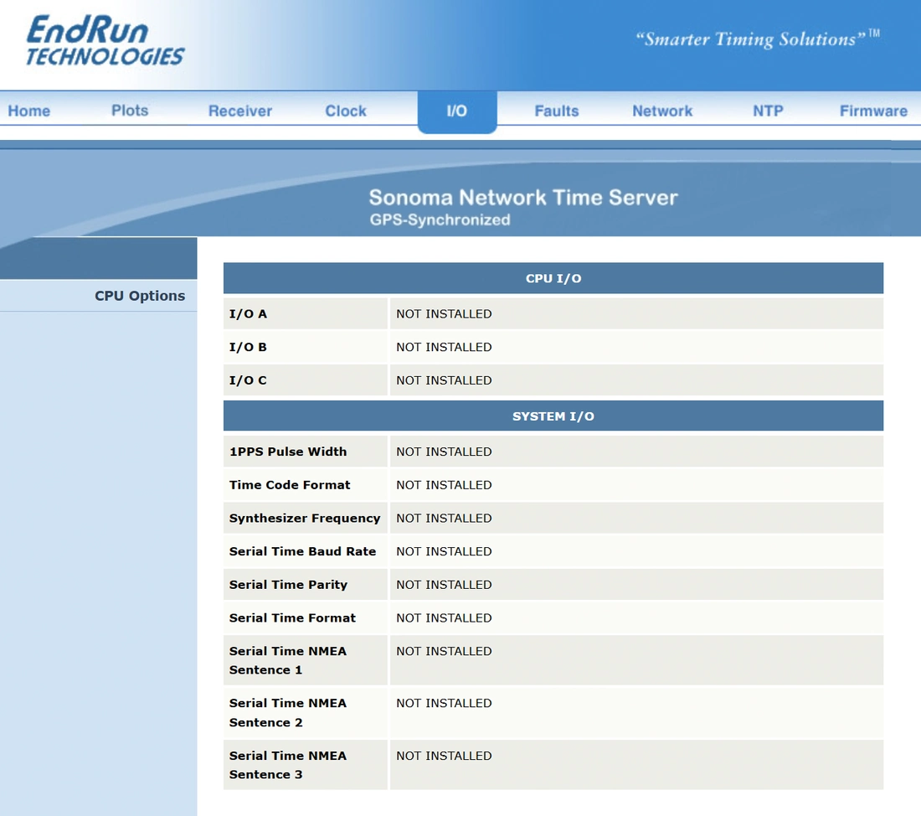Open the Network tab

click(662, 111)
